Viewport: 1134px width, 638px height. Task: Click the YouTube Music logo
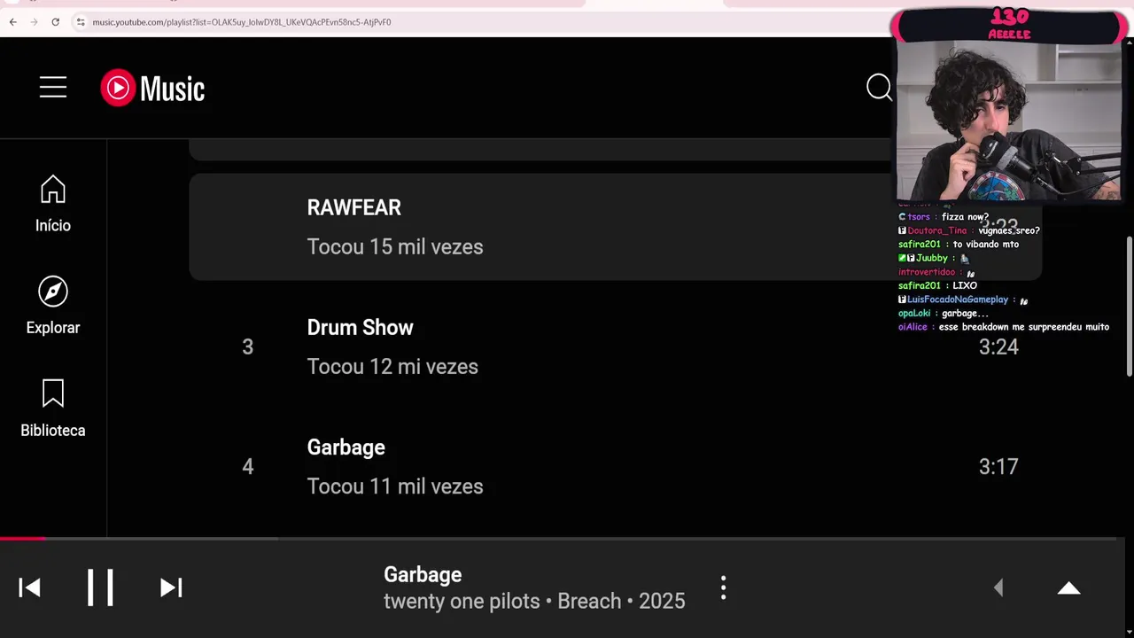coord(152,88)
